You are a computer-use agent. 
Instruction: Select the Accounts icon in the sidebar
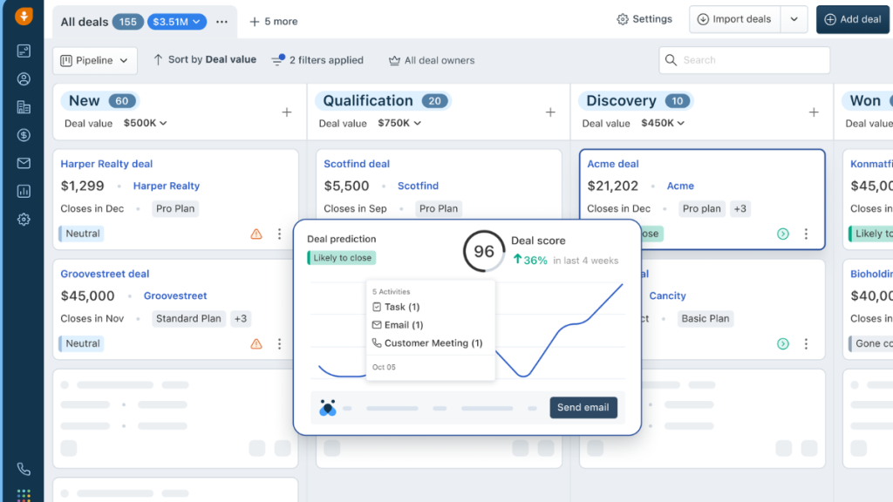point(24,106)
